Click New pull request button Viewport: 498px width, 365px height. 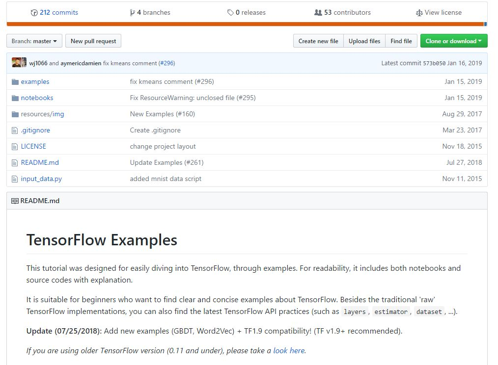pyautogui.click(x=93, y=41)
